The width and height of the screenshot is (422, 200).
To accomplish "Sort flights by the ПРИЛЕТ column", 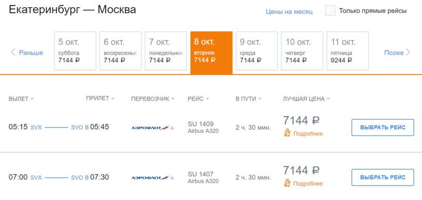I will tap(100, 98).
